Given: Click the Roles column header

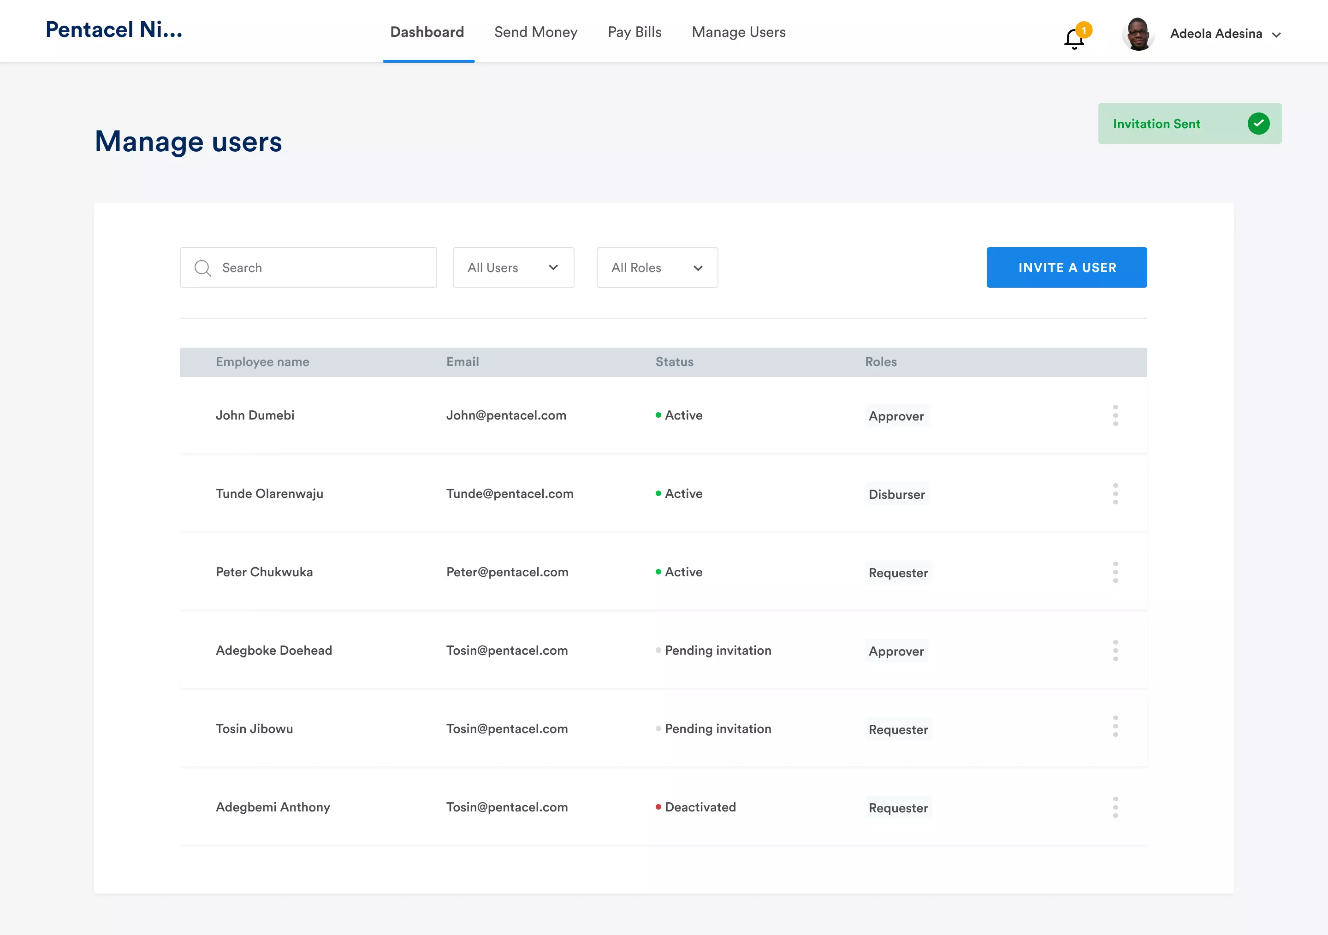Looking at the screenshot, I should (x=881, y=362).
